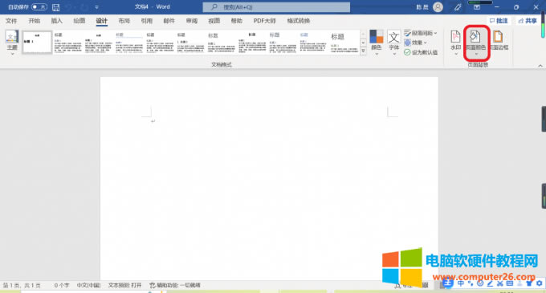
Task: Open Page Color (页面颜色) menu
Action: (x=475, y=43)
